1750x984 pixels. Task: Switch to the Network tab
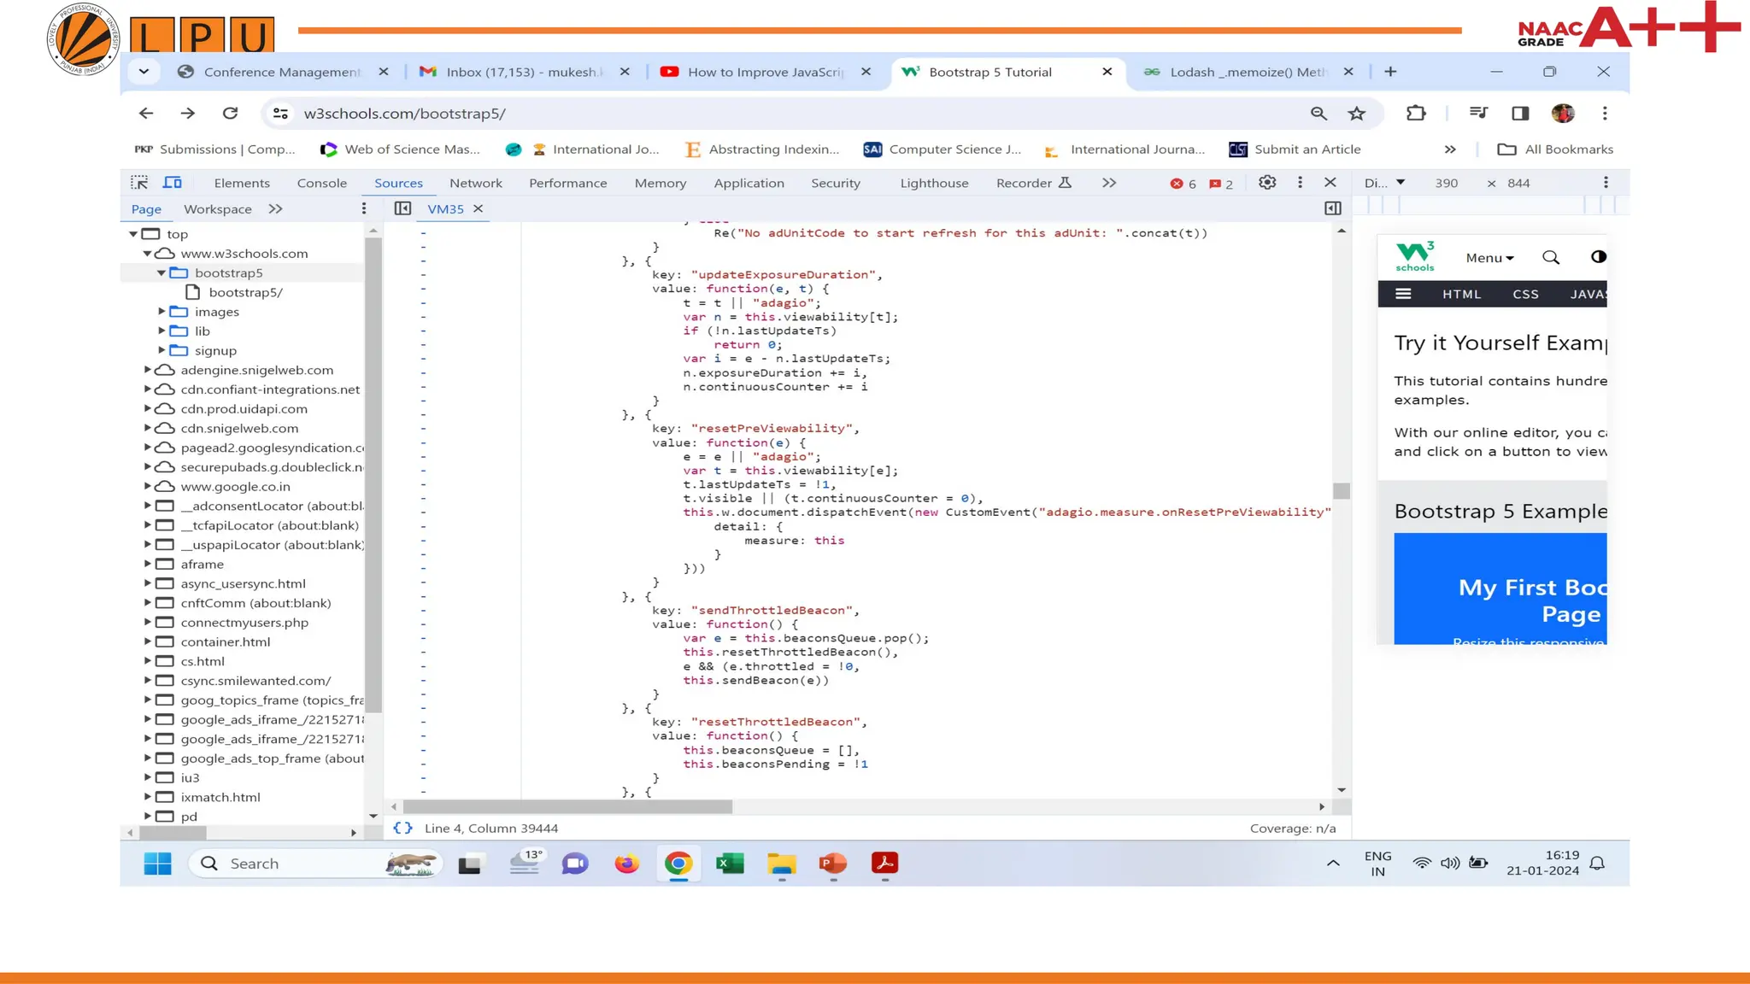click(x=475, y=183)
